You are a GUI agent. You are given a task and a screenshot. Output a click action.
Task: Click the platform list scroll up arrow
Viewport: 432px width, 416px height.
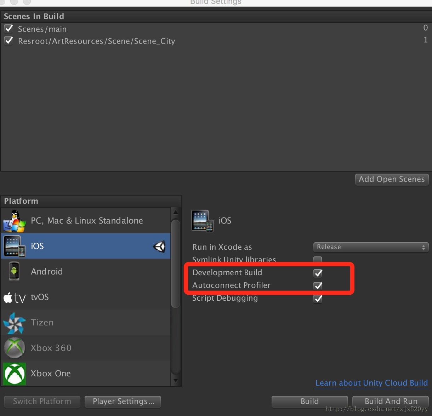point(176,212)
